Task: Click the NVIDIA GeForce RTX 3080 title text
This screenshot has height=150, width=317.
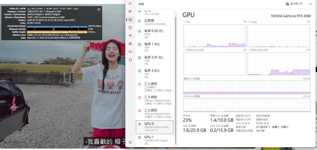Action: click(x=291, y=16)
